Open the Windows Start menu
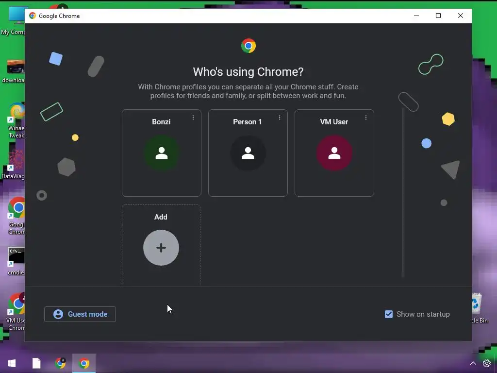 click(x=12, y=363)
